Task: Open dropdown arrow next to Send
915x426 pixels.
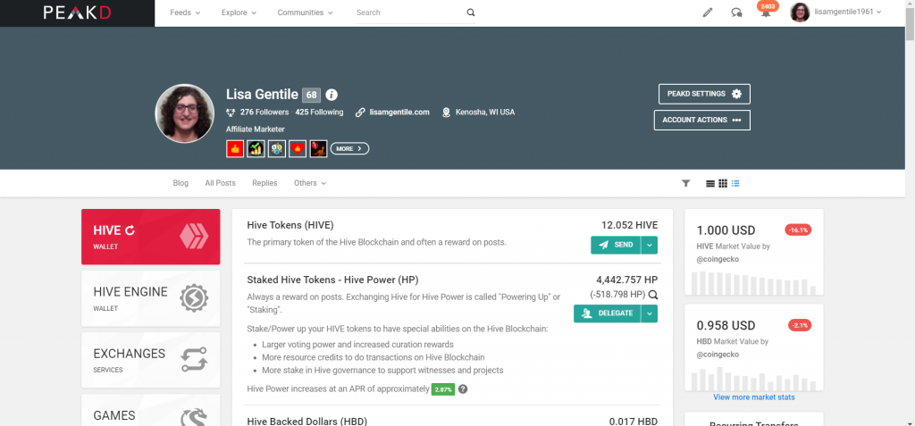Action: point(650,245)
